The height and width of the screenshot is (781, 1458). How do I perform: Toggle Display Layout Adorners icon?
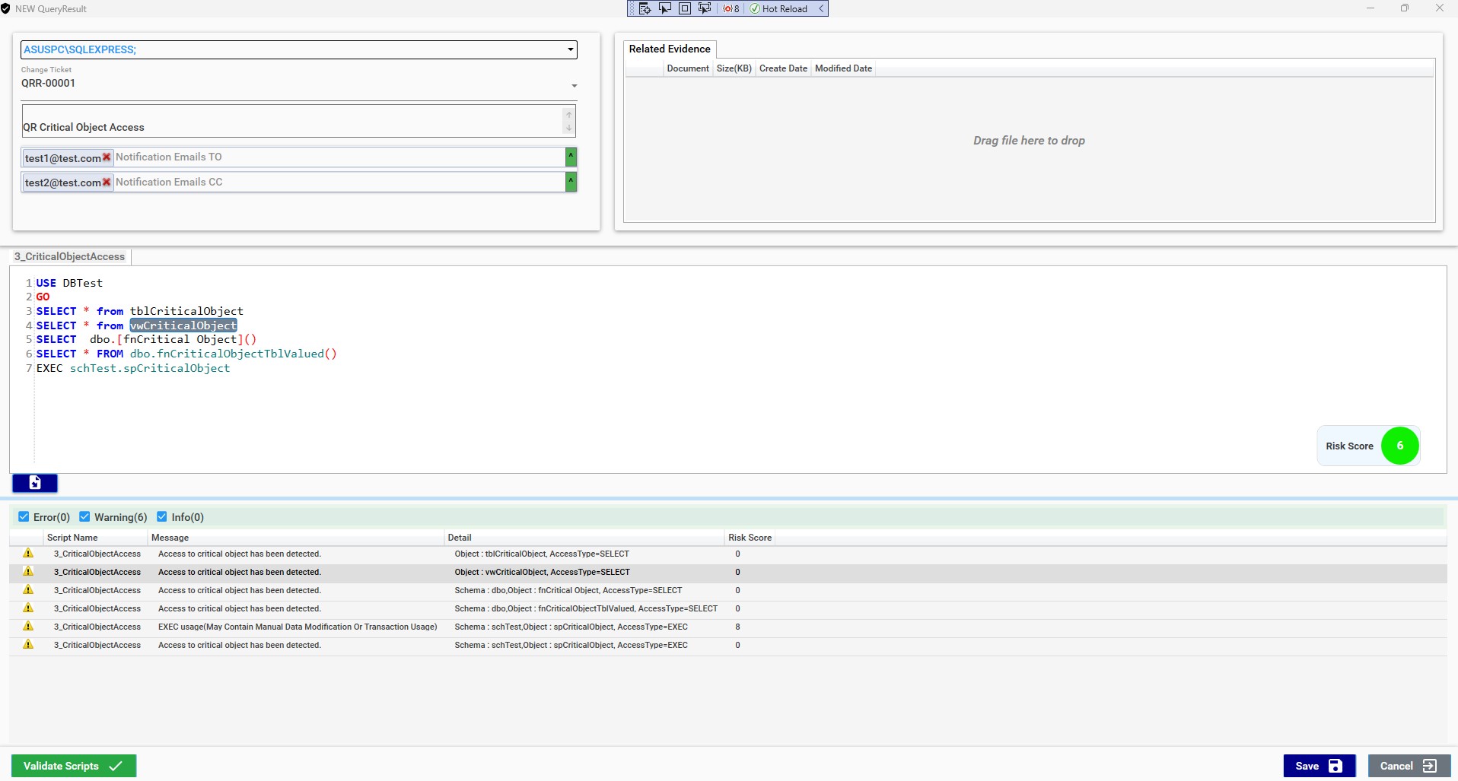coord(685,8)
